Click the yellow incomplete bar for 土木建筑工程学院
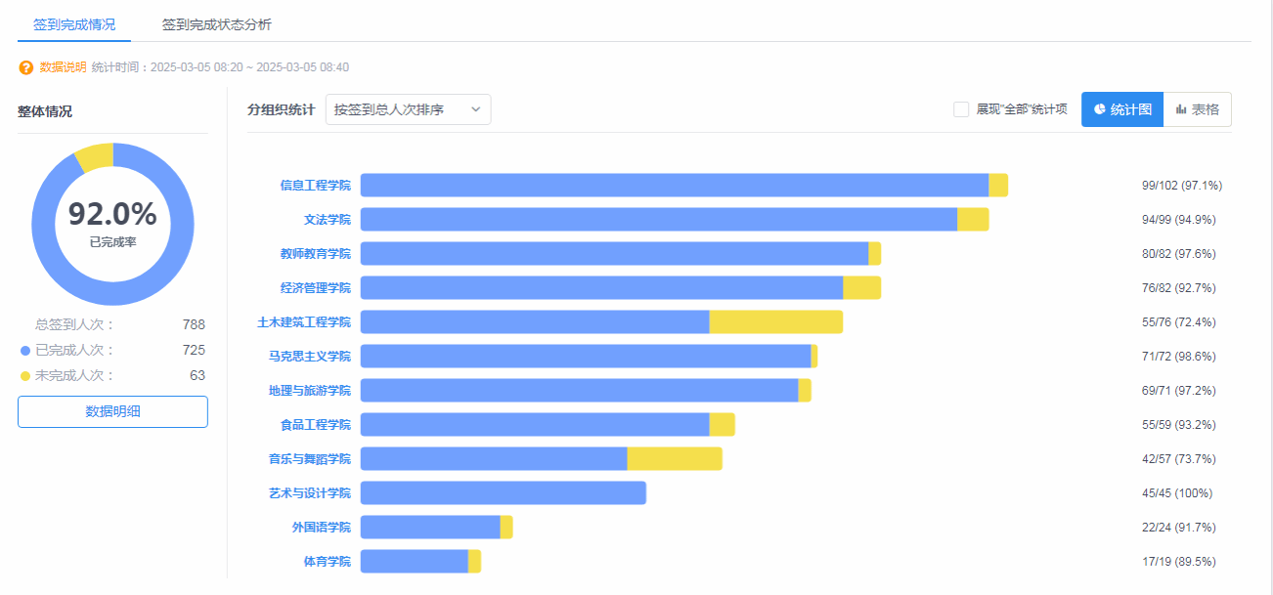The image size is (1273, 595). pyautogui.click(x=775, y=322)
